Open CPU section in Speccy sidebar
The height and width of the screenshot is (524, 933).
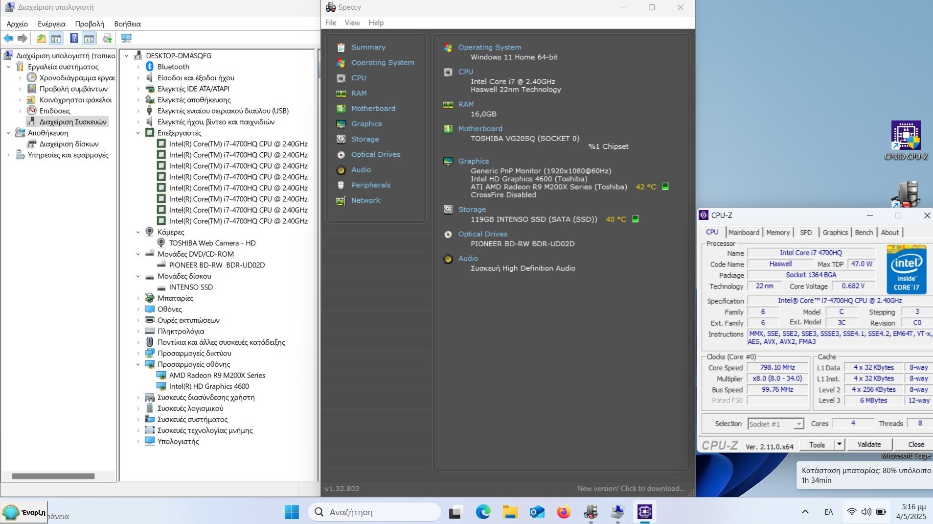click(x=358, y=78)
